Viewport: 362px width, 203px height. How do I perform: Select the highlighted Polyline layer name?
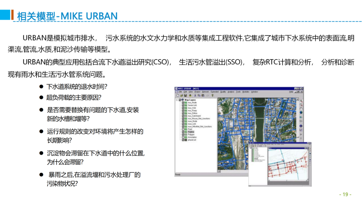(x=191, y=132)
